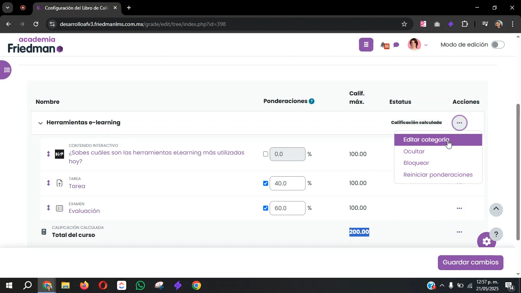Click the page vertical scrollbar

[518, 172]
